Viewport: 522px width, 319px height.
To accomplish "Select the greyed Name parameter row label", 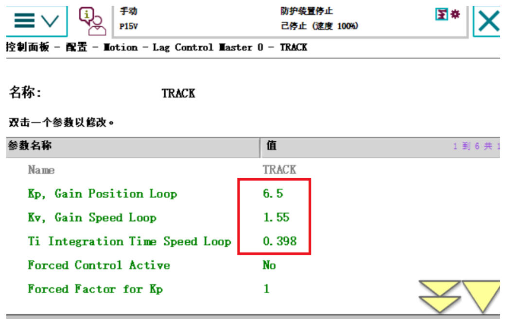I will pyautogui.click(x=41, y=170).
